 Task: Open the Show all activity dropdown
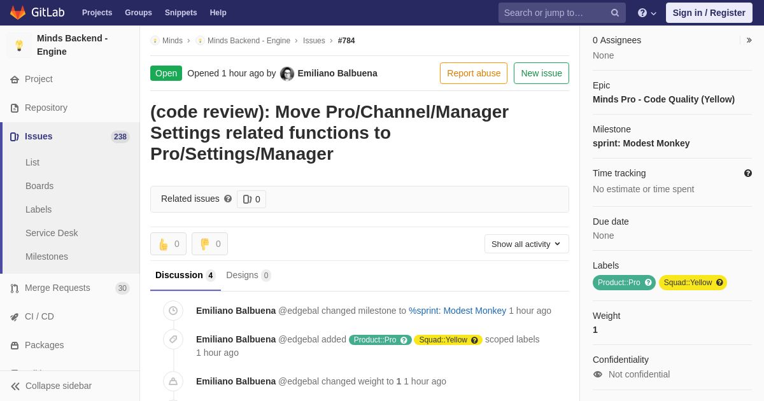(527, 244)
